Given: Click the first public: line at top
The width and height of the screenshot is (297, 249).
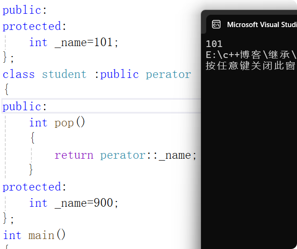Looking at the screenshot, I should (25, 10).
